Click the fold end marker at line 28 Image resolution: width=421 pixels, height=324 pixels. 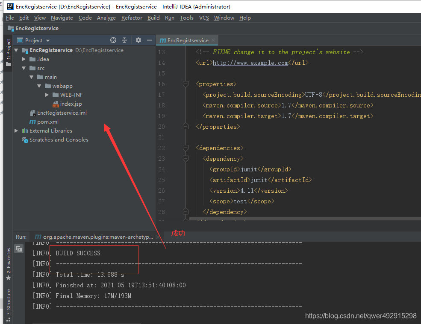(x=185, y=211)
